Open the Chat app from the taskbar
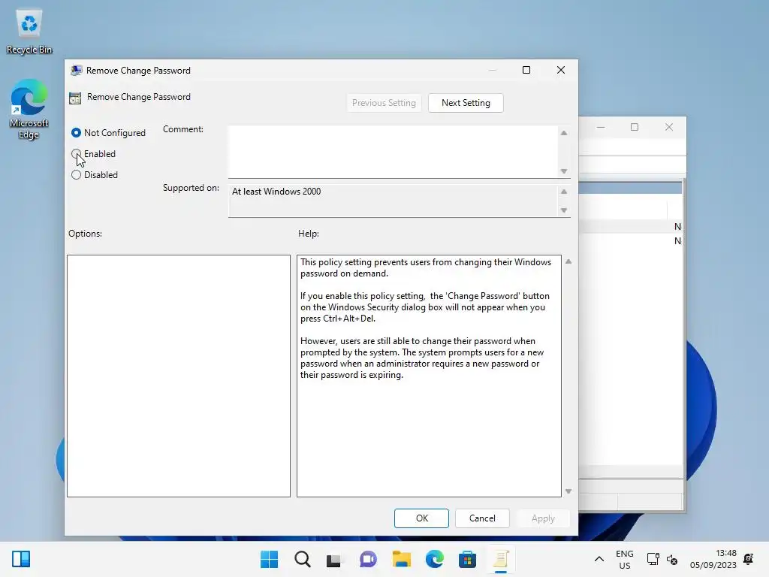This screenshot has width=769, height=577. click(368, 559)
